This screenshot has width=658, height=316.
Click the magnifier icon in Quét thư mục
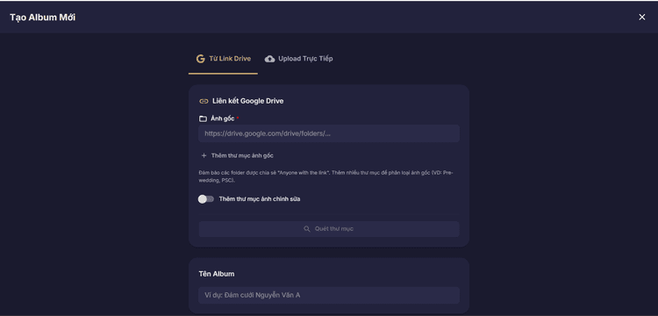click(307, 229)
